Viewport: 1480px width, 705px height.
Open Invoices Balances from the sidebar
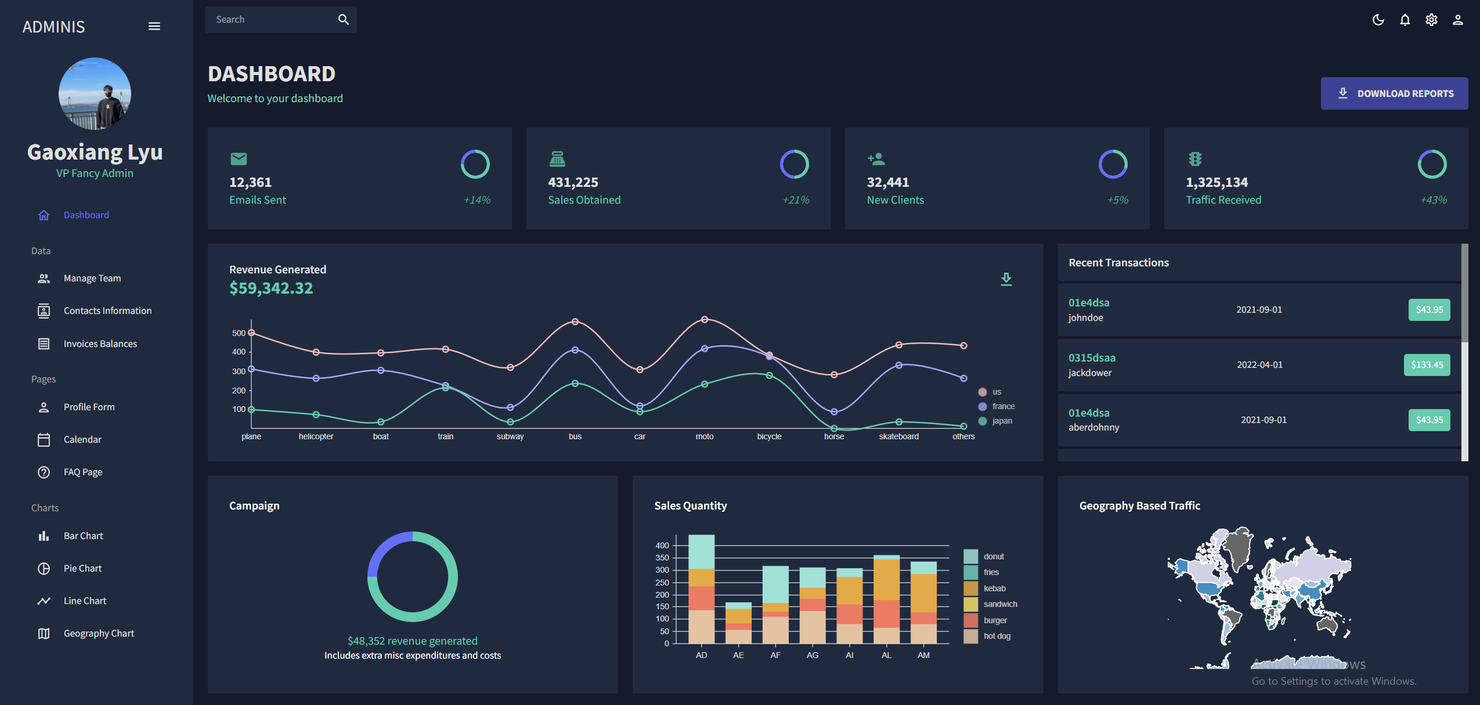point(100,344)
